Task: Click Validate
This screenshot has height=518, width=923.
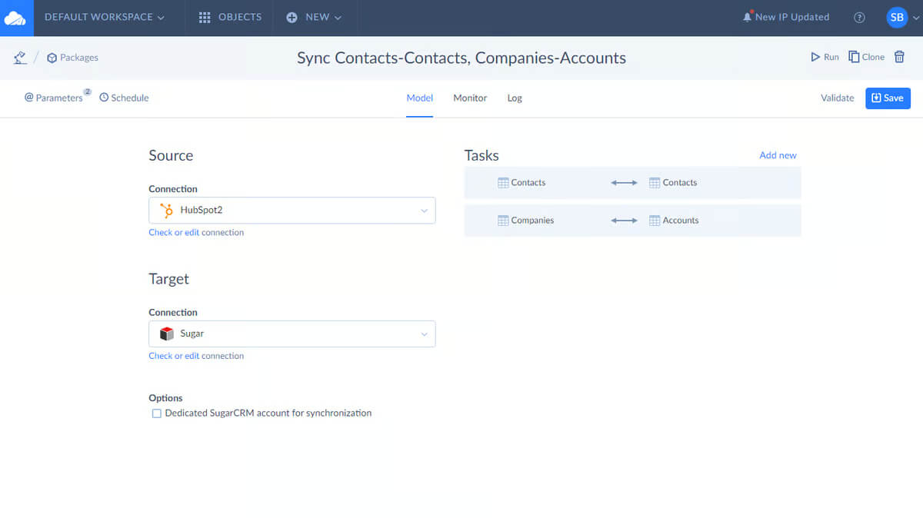Action: [x=838, y=98]
